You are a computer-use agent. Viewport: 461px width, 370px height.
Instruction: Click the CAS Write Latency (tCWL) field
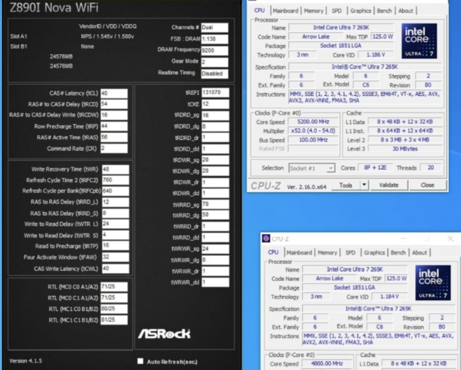click(x=115, y=269)
